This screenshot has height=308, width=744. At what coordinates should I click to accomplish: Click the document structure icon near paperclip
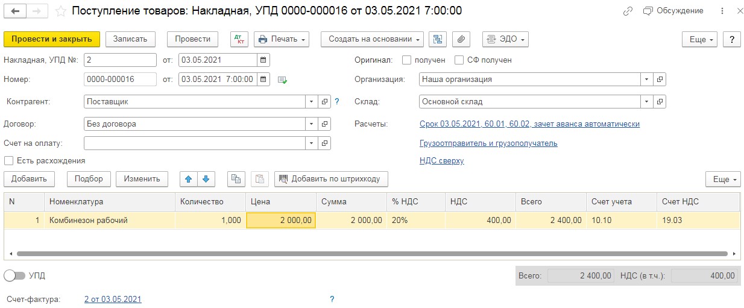coord(438,39)
